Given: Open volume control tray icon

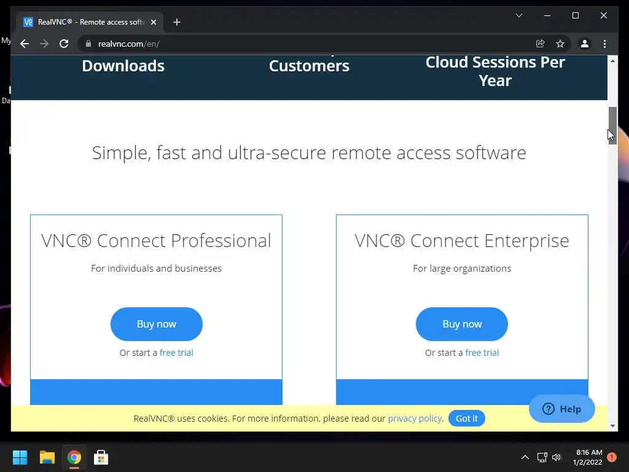Looking at the screenshot, I should click(x=557, y=457).
